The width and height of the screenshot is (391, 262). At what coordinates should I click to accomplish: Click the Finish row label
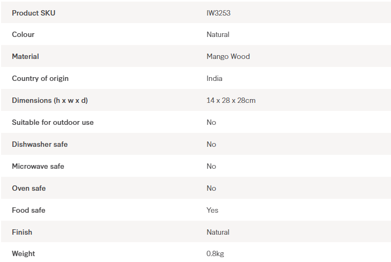pyautogui.click(x=22, y=233)
